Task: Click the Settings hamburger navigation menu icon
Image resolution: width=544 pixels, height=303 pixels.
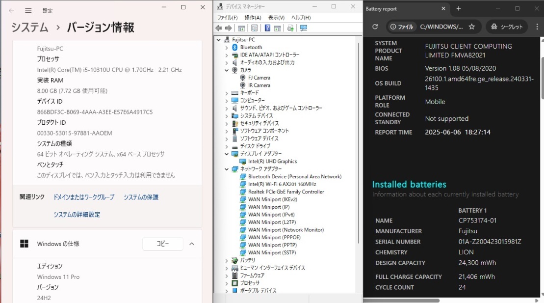Action: coord(28,11)
